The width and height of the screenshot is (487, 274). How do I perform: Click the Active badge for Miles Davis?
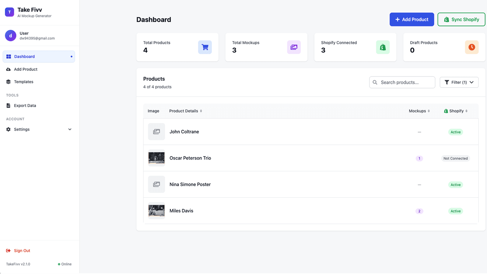click(456, 211)
